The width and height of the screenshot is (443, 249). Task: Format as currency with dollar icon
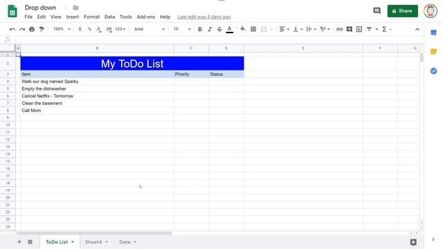[80, 29]
